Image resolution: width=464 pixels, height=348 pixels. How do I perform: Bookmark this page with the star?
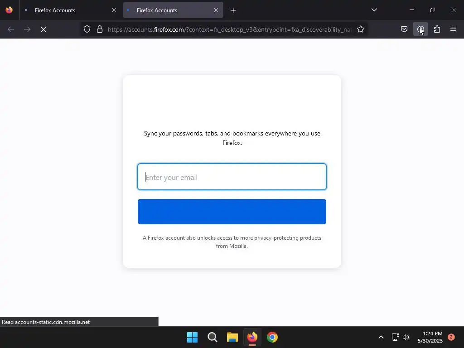pos(360,29)
